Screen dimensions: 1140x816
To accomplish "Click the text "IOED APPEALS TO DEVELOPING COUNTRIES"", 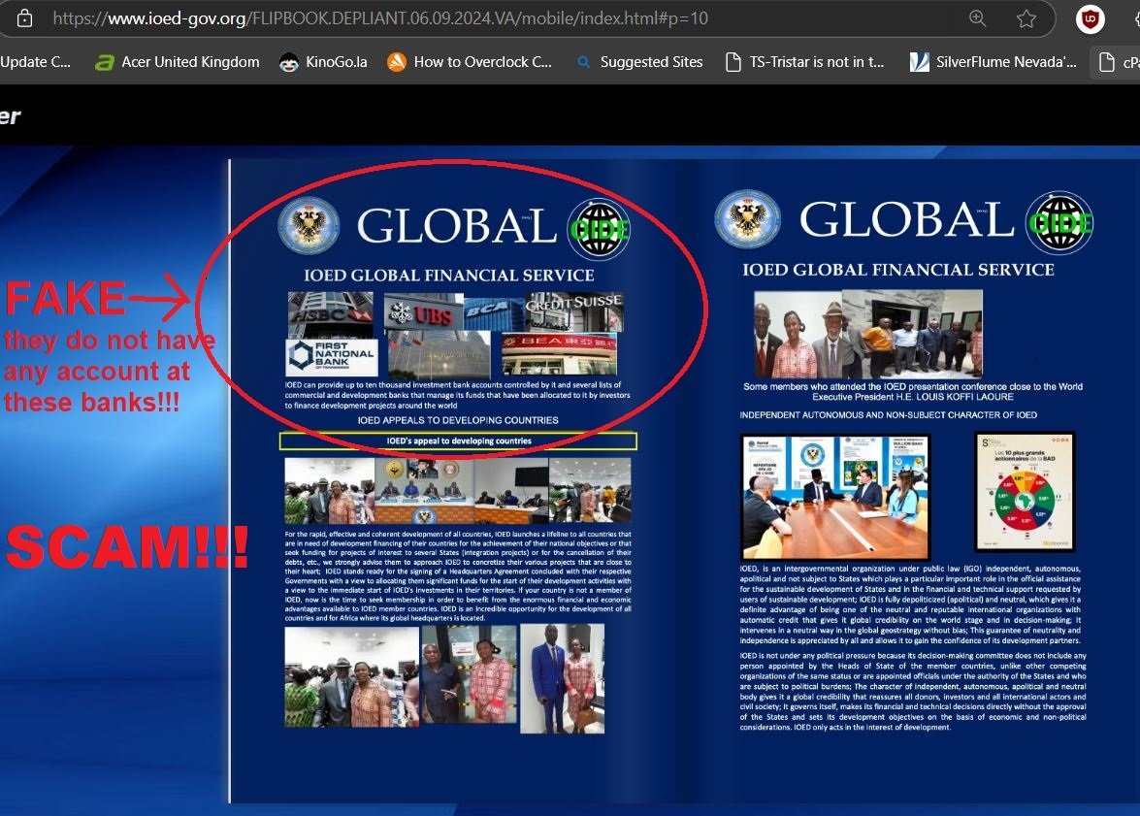I will [458, 420].
